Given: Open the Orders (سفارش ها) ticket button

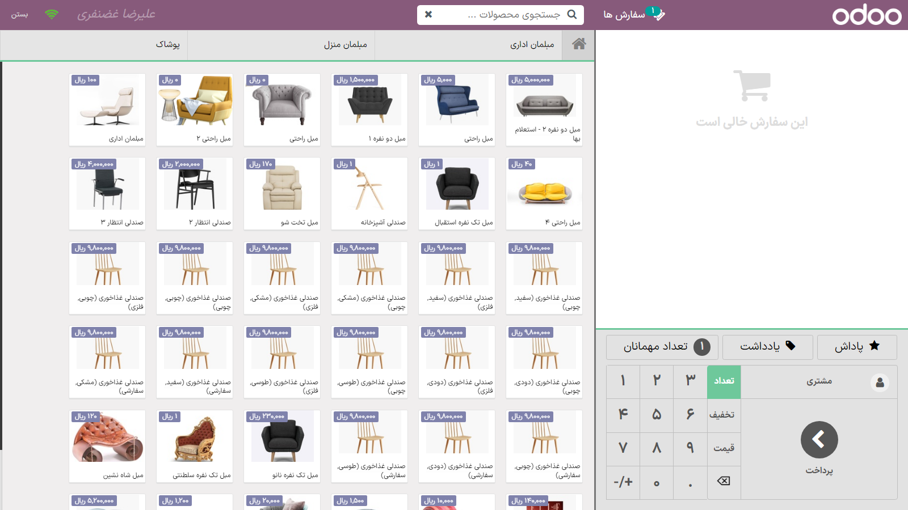Looking at the screenshot, I should pos(633,15).
